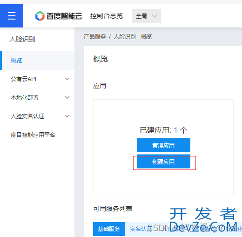Select 概览 in the sidebar

(x=37, y=61)
